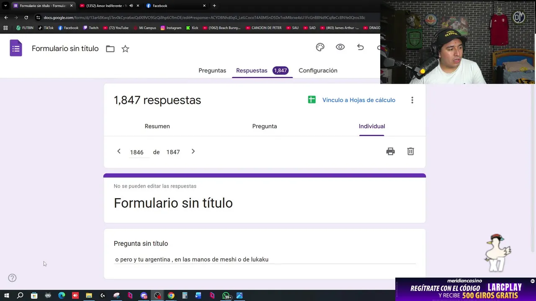Reload the current page
This screenshot has height=301, width=536.
point(26,18)
